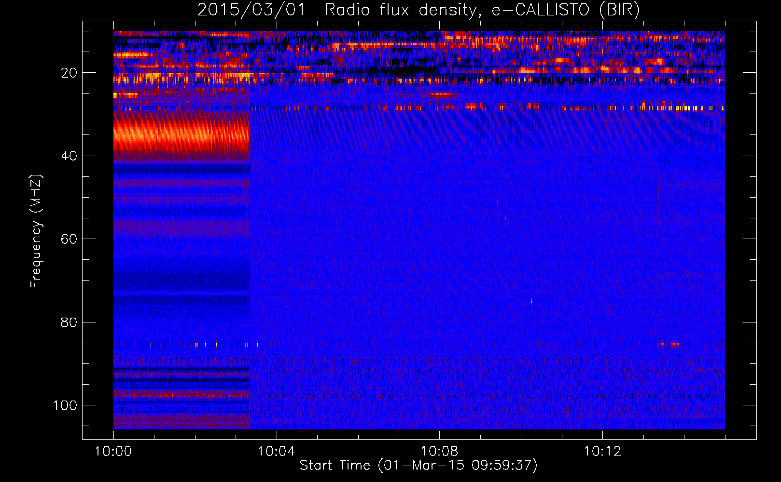
Task: Click the '80' frequency tick label
Action: (x=69, y=322)
